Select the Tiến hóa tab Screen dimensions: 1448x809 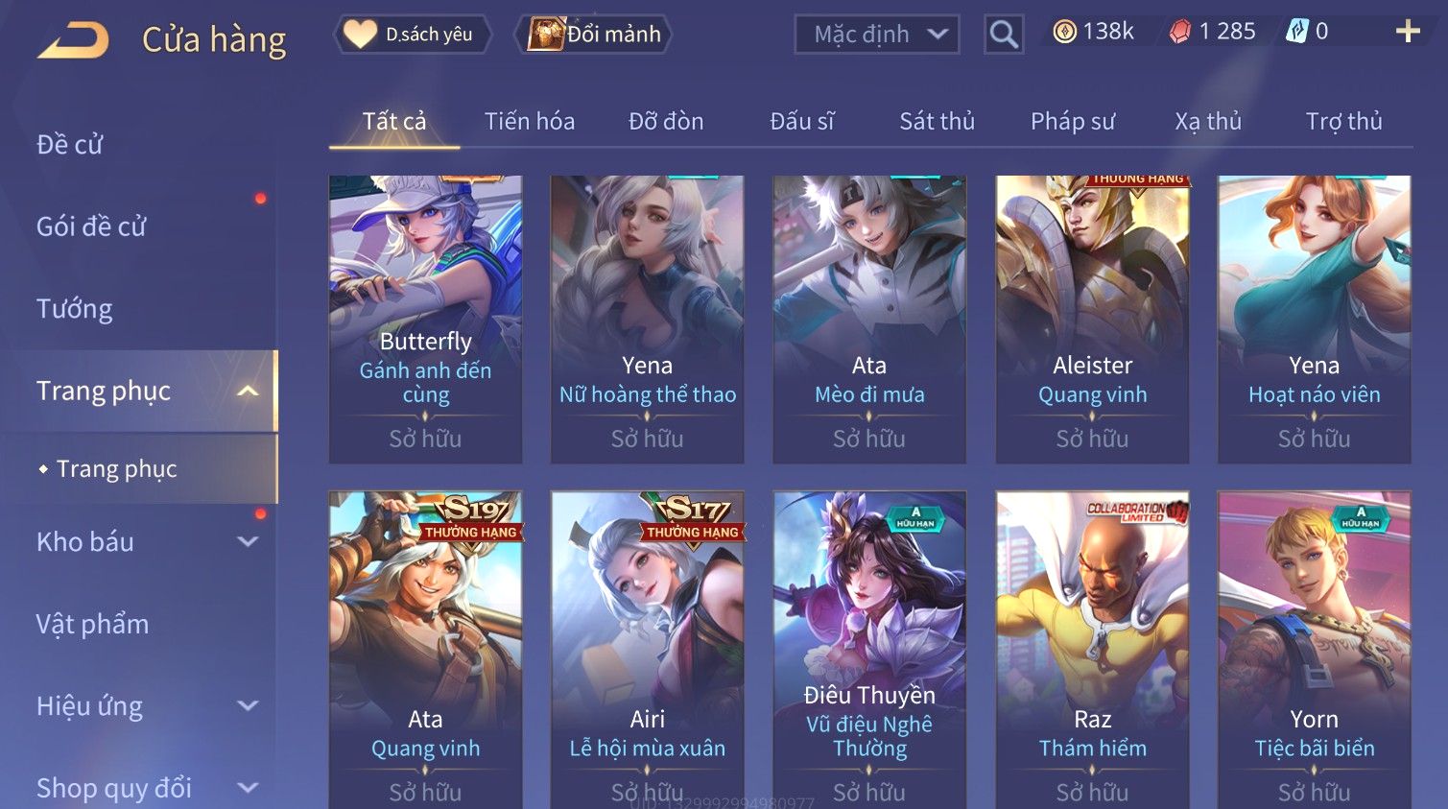point(530,121)
